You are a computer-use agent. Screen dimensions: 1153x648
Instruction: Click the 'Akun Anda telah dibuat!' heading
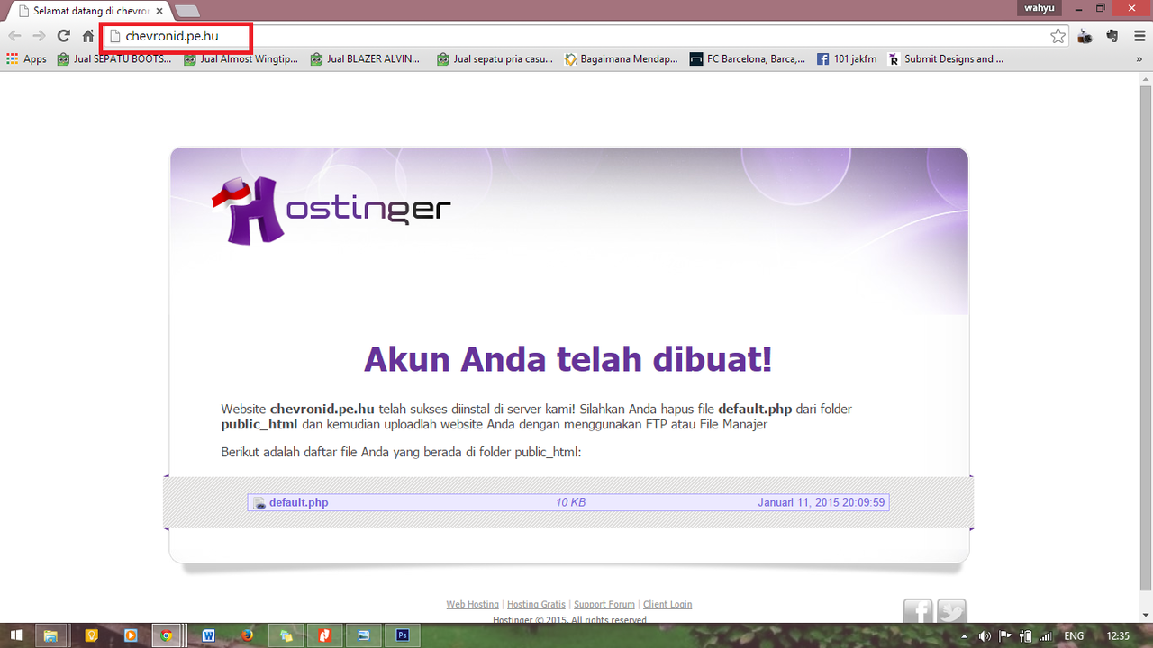click(567, 359)
